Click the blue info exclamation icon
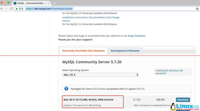This screenshot has width=200, height=111. (x=66, y=88)
